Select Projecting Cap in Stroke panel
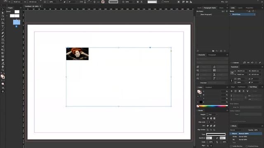264x148 pixels. coord(214,118)
